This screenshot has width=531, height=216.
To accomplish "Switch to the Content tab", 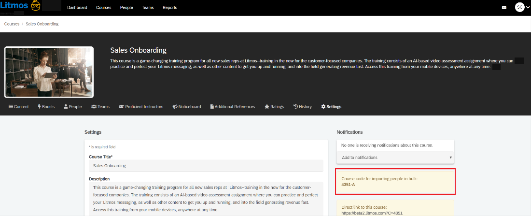I will point(19,106).
